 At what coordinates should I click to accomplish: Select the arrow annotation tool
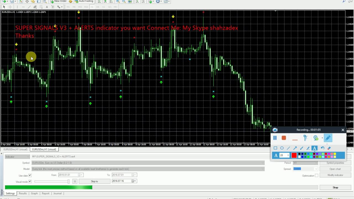[x=295, y=148]
